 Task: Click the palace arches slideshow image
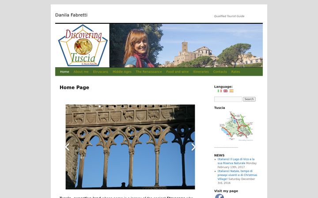130,147
